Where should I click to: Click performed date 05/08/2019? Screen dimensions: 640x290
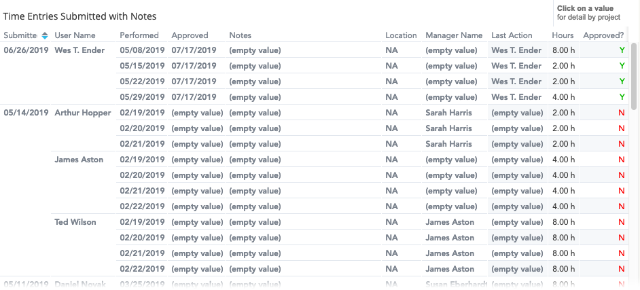point(143,50)
